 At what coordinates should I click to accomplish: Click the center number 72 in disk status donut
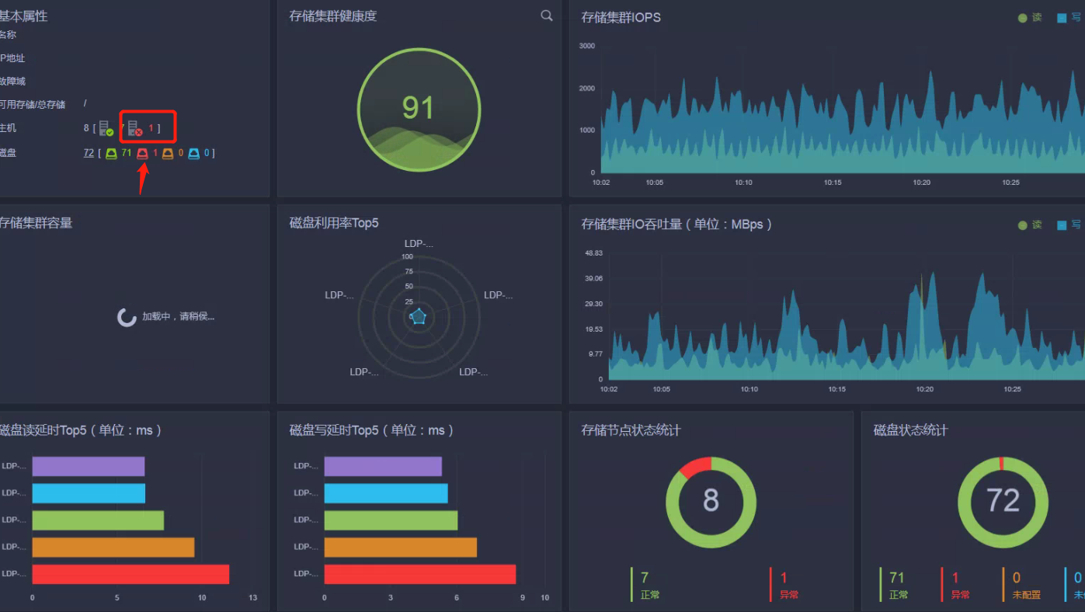(1003, 501)
